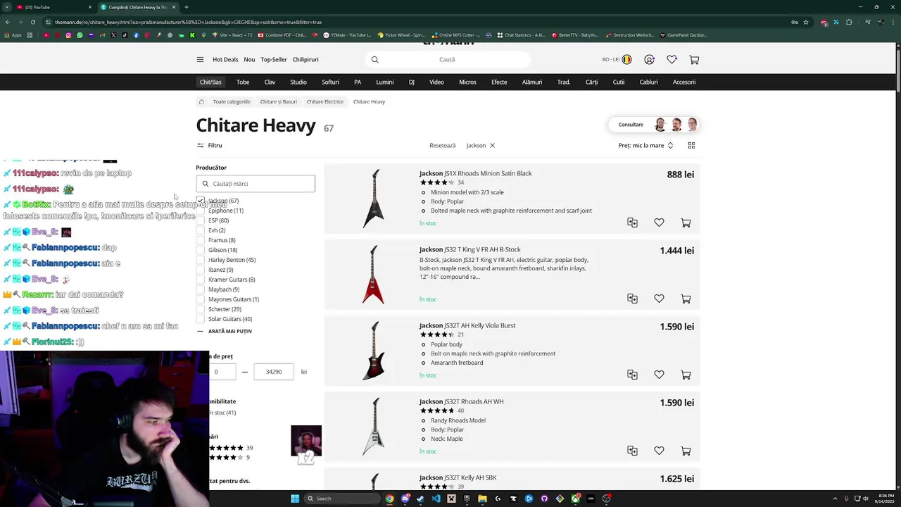Compare Jackson JS1X Rhoads Minion
901x507 pixels.
coord(632,223)
